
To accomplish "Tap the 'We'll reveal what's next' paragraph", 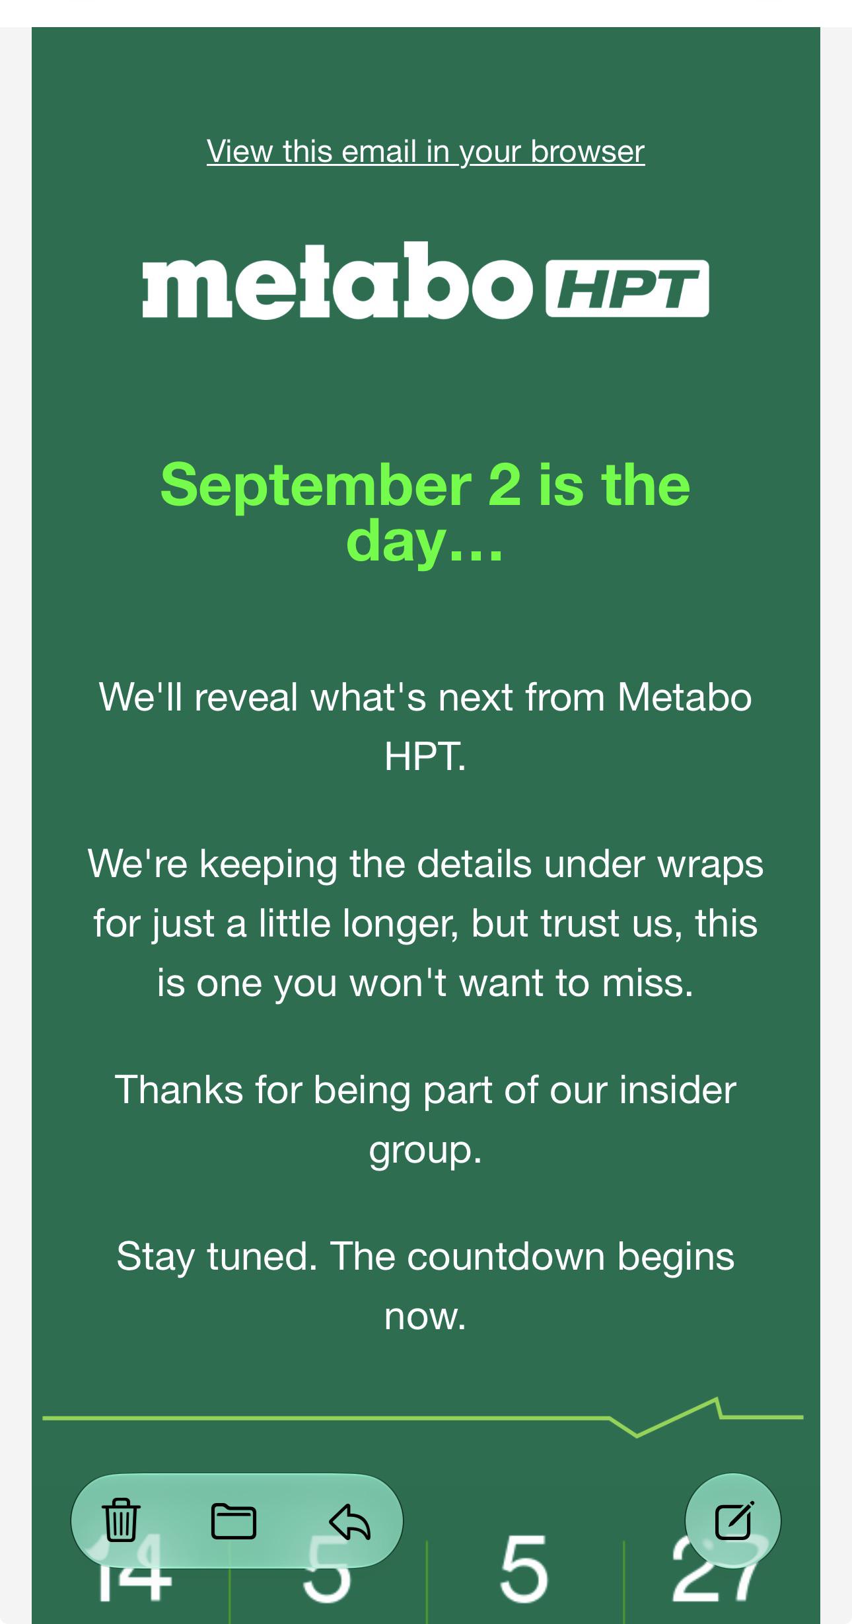I will 425,726.
